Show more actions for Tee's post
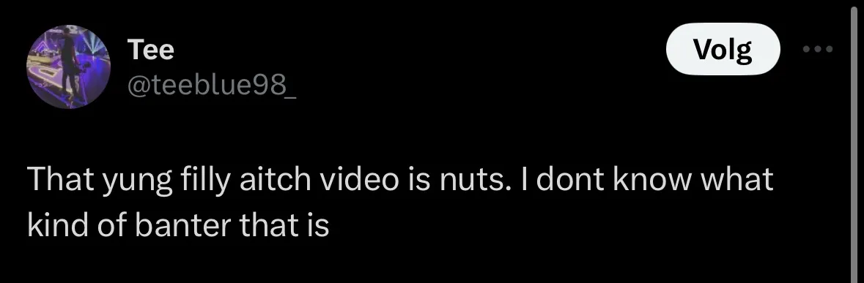The width and height of the screenshot is (864, 283). (x=818, y=49)
